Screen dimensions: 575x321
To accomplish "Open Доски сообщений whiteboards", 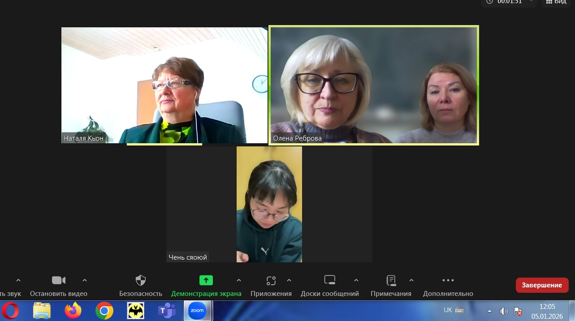I will [330, 281].
